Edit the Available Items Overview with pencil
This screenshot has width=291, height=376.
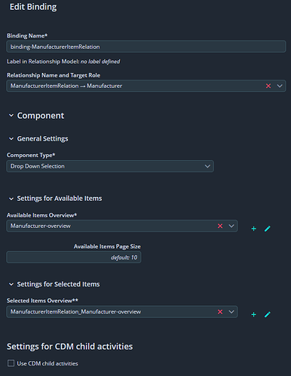(x=268, y=229)
